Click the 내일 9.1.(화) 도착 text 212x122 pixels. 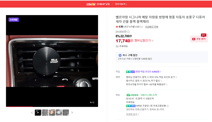pyautogui.click(x=149, y=95)
